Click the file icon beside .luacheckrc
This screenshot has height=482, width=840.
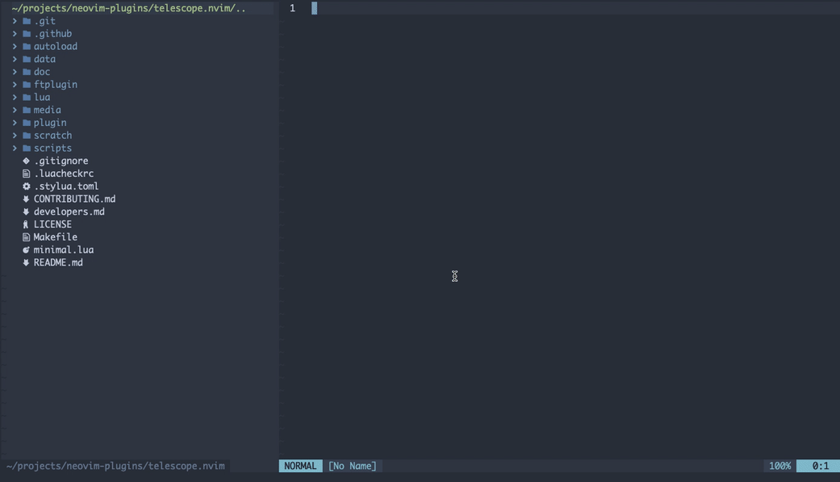(x=26, y=174)
